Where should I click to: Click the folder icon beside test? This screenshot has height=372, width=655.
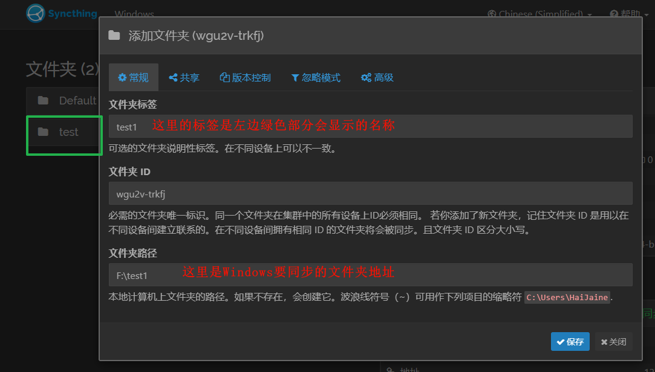43,132
